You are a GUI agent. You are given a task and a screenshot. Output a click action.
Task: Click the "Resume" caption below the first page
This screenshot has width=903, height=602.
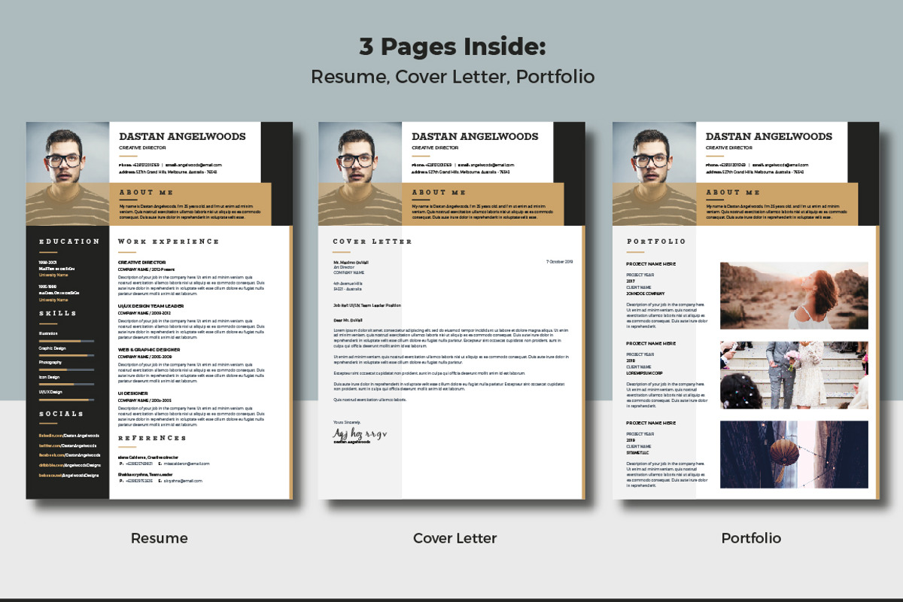(x=160, y=538)
